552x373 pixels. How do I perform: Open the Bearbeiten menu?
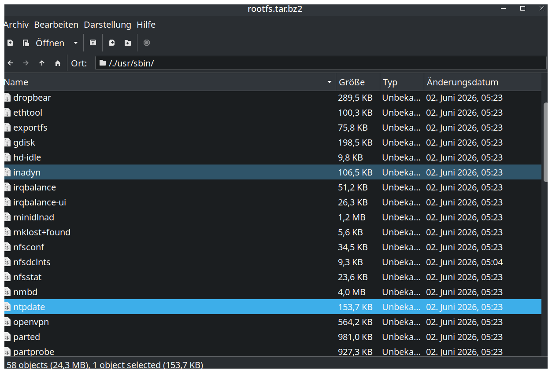56,25
